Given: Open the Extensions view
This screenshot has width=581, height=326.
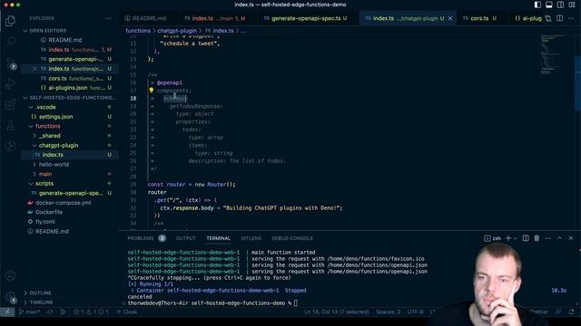Looking at the screenshot, I should click(x=10, y=105).
